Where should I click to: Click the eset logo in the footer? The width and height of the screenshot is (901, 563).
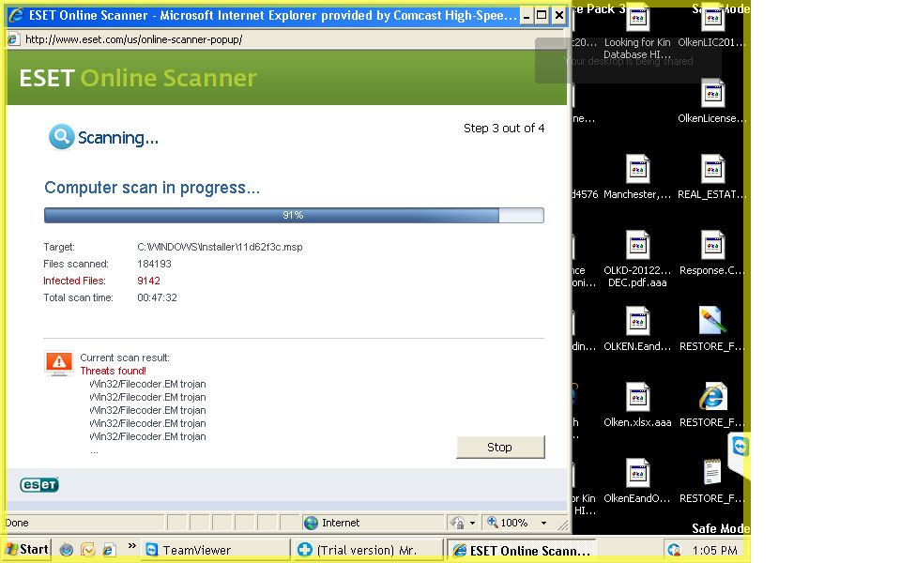coord(39,485)
